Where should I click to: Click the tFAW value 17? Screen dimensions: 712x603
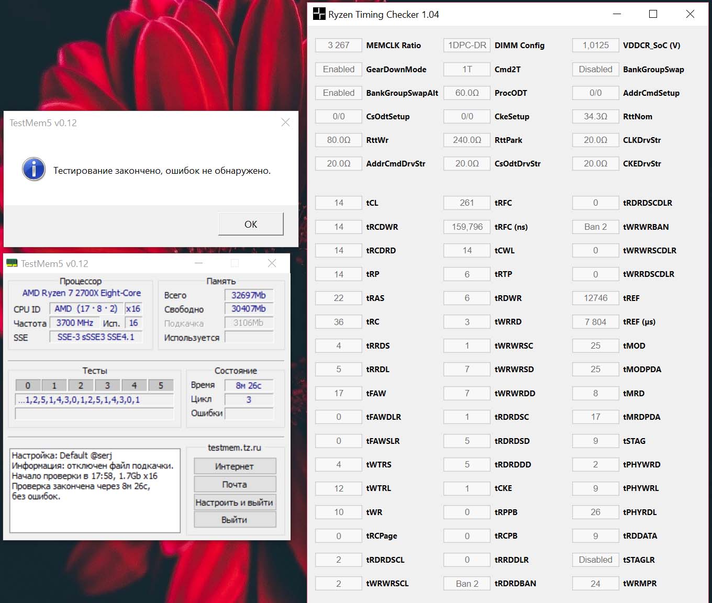pos(339,393)
